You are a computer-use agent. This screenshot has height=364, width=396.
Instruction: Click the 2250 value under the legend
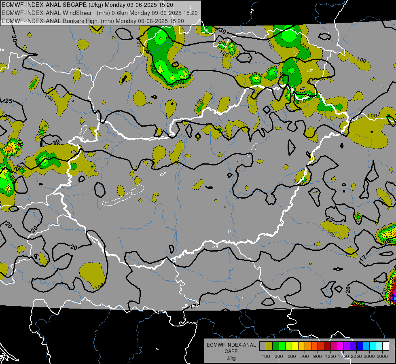coord(356,356)
